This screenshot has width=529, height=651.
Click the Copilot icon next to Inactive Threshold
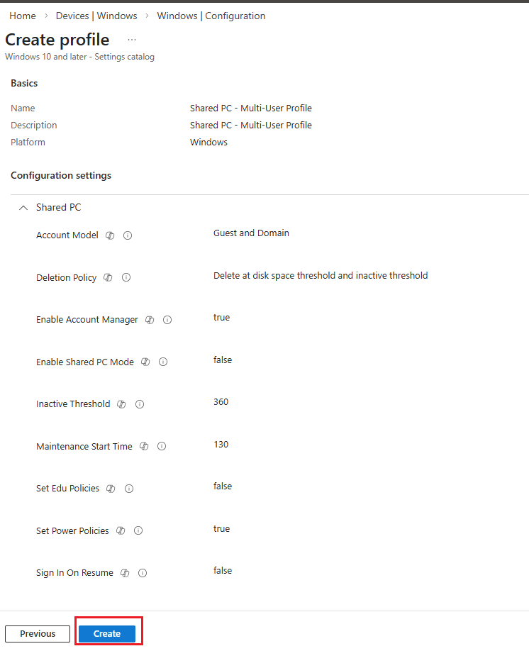(x=121, y=404)
